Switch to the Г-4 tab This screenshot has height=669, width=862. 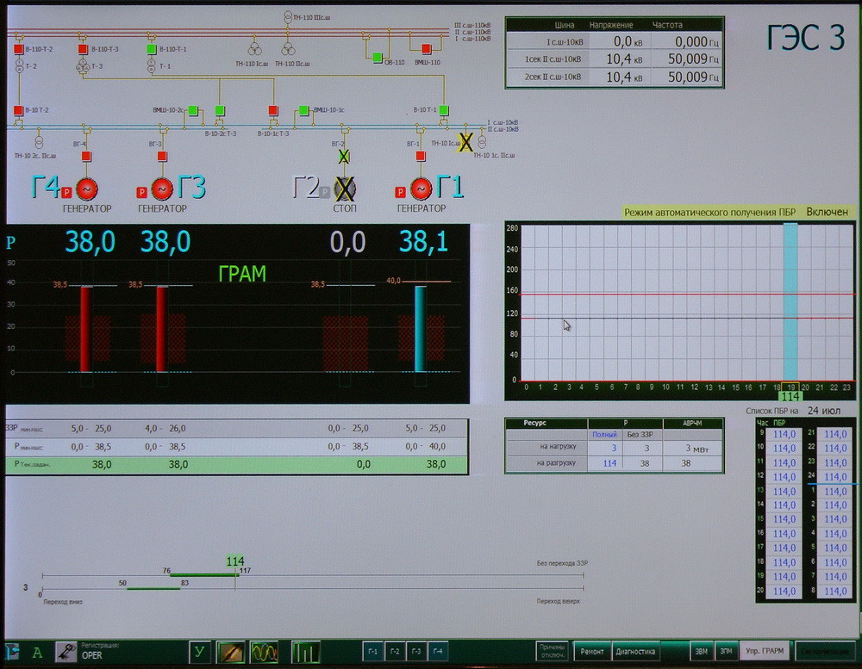point(438,652)
